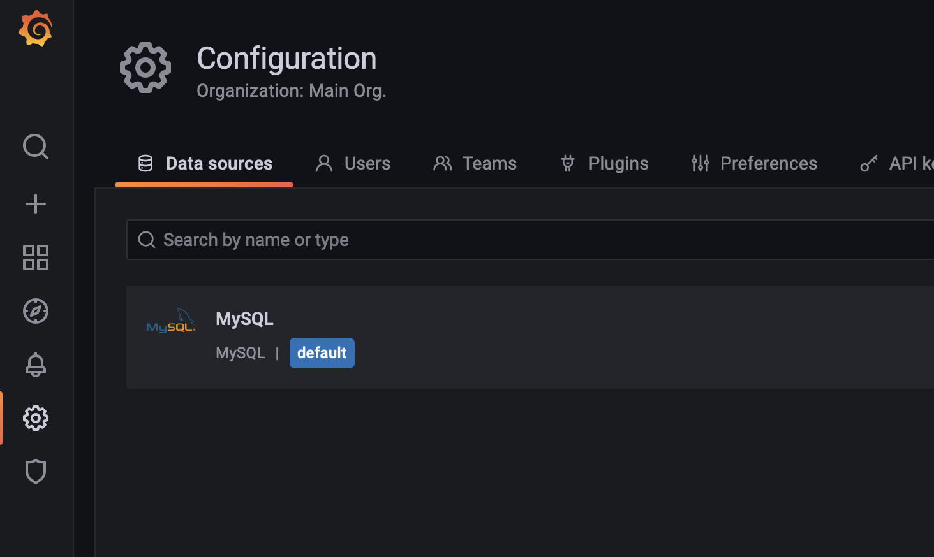Select the Preferences tab
The image size is (934, 557).
tap(769, 163)
